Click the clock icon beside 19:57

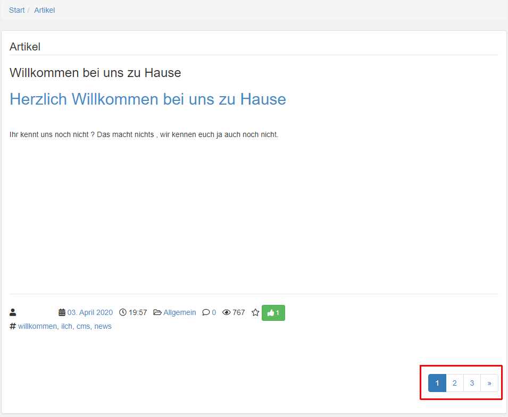point(123,312)
